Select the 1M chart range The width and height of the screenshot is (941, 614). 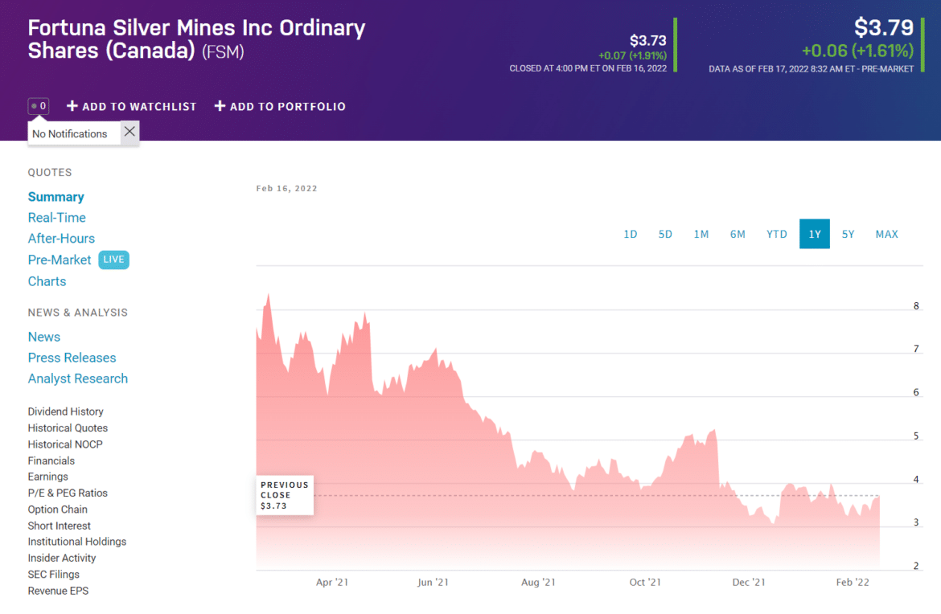coord(701,234)
